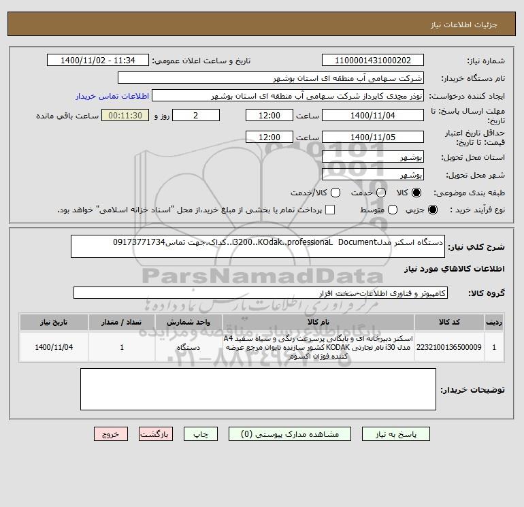Screen dimensions: 524x507
Task: Click the پاسخ به نیاز button
Action: coord(395,434)
